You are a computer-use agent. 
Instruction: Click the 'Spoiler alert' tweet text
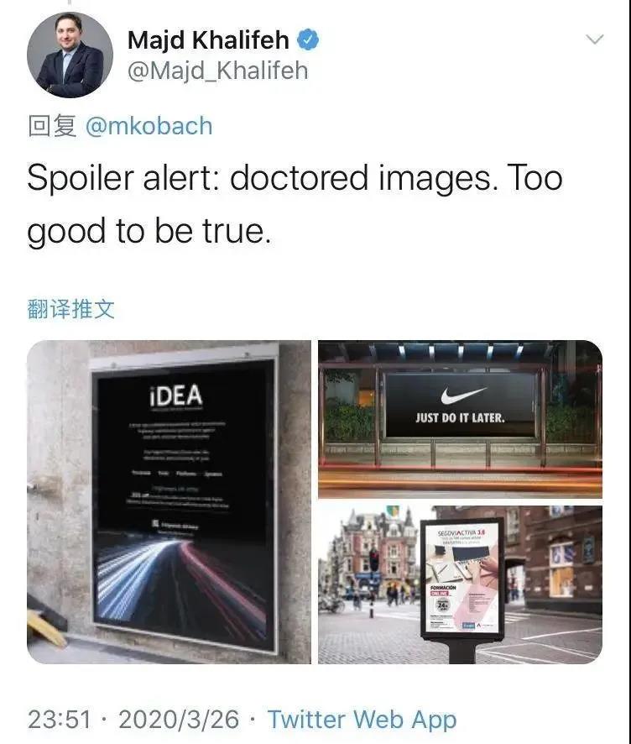pos(295,205)
